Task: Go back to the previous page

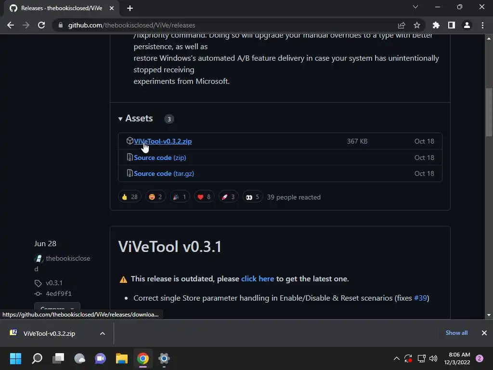Action: tap(11, 25)
